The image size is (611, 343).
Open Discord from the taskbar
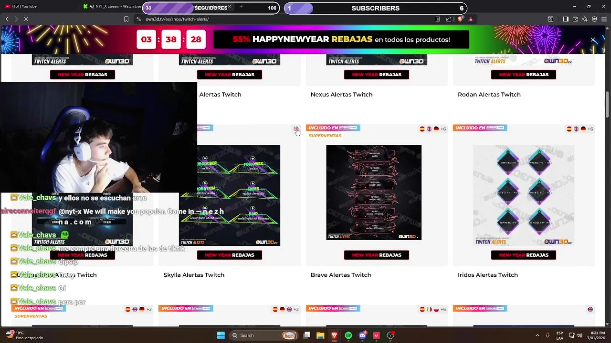pos(362,335)
